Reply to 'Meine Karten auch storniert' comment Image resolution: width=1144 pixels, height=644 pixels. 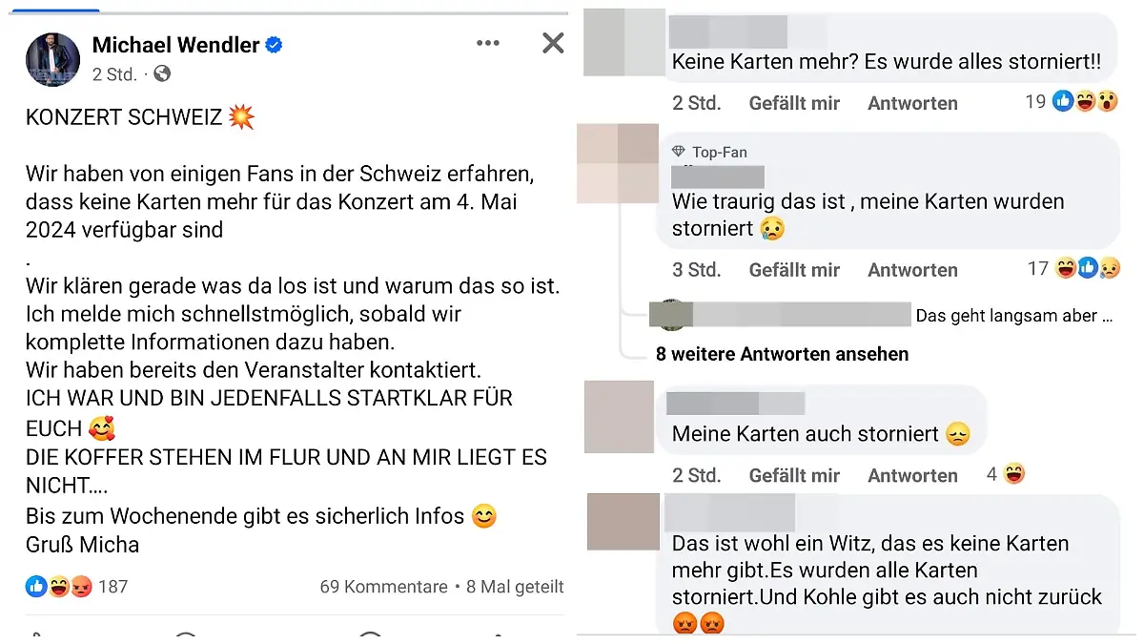click(912, 475)
